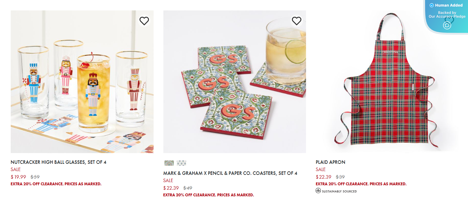Viewport: 468px width, 202px height.
Task: Click the clearance notice under the Plaid Apron
Action: pos(361,184)
